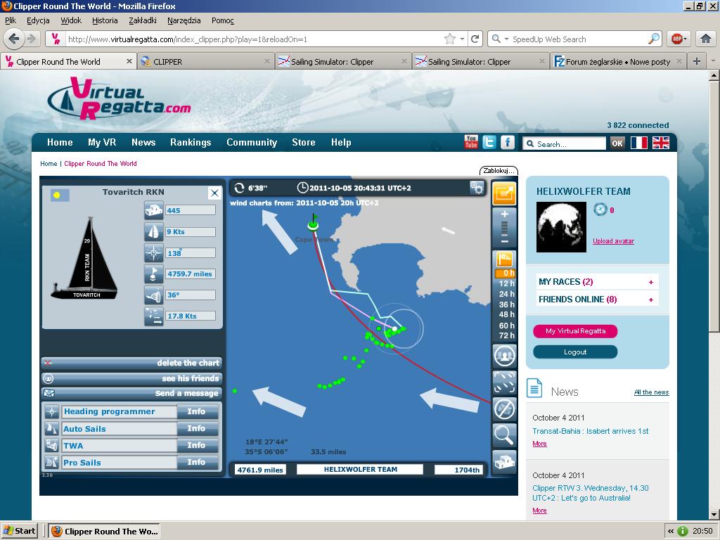
Task: Toggle the wind chart windsock icon
Action: pos(504,259)
